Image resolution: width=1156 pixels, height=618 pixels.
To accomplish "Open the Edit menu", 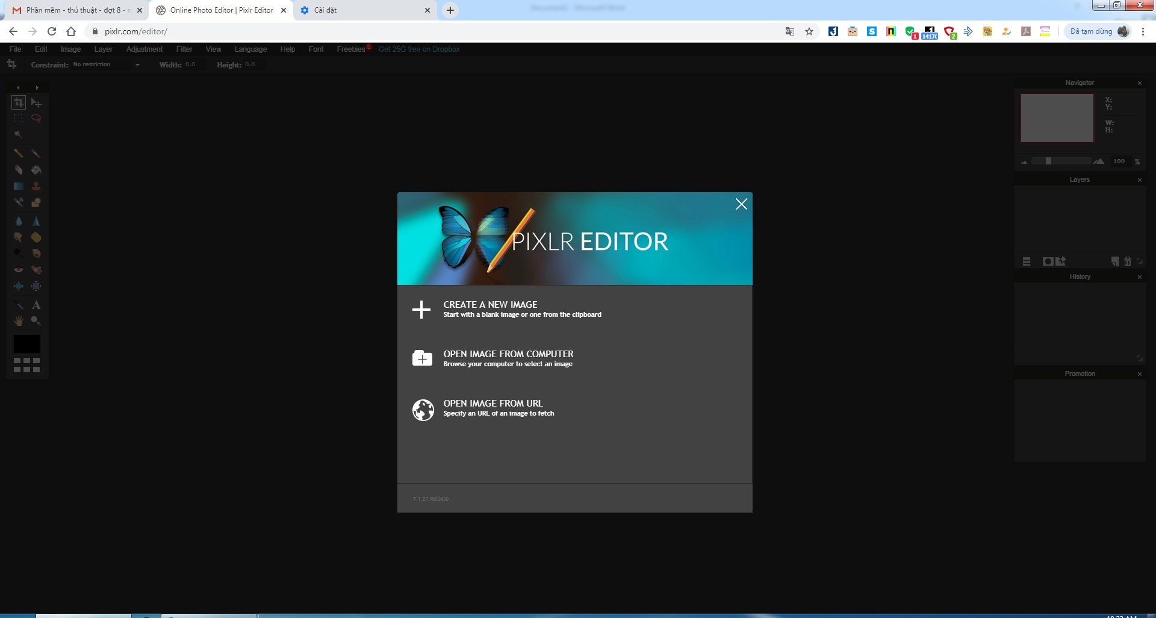I will click(x=41, y=49).
